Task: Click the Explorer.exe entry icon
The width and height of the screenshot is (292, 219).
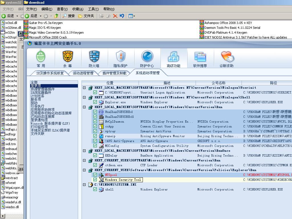Action: (101, 102)
